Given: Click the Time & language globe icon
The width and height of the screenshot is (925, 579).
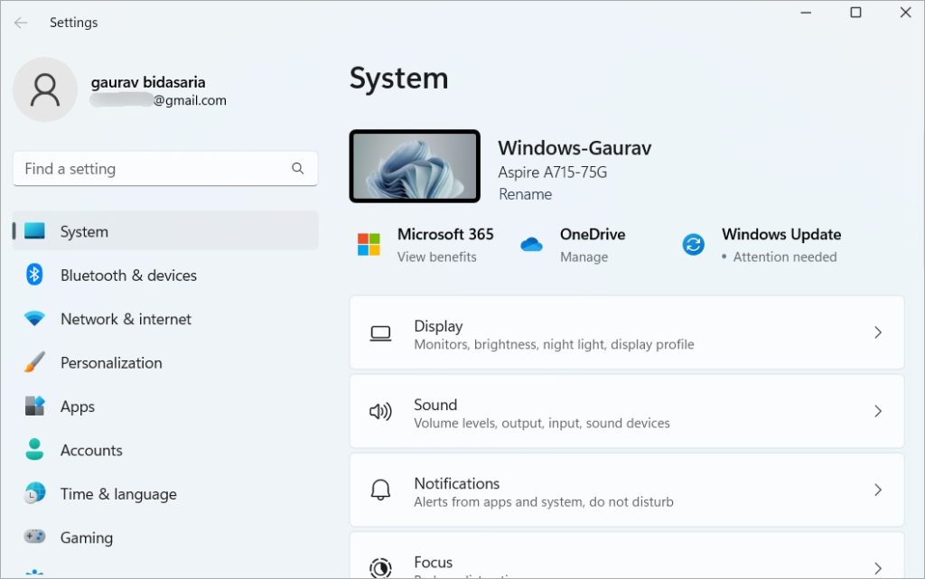Looking at the screenshot, I should 34,494.
